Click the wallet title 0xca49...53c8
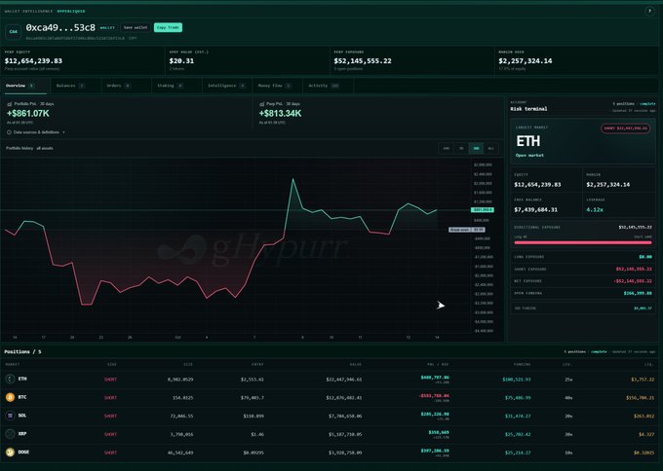663x471 pixels. pyautogui.click(x=60, y=28)
